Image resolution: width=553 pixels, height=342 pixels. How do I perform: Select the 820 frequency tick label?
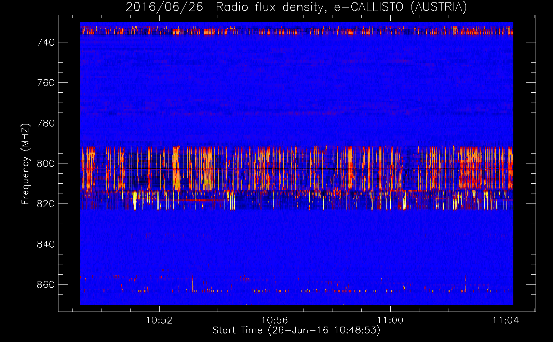coord(46,204)
